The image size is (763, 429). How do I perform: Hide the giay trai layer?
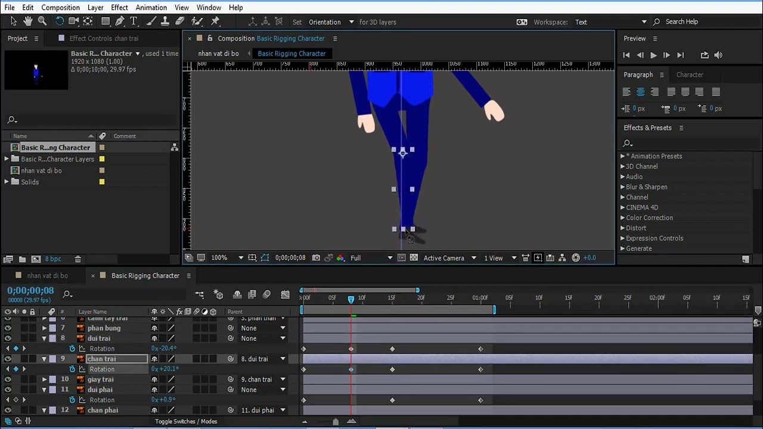8,379
